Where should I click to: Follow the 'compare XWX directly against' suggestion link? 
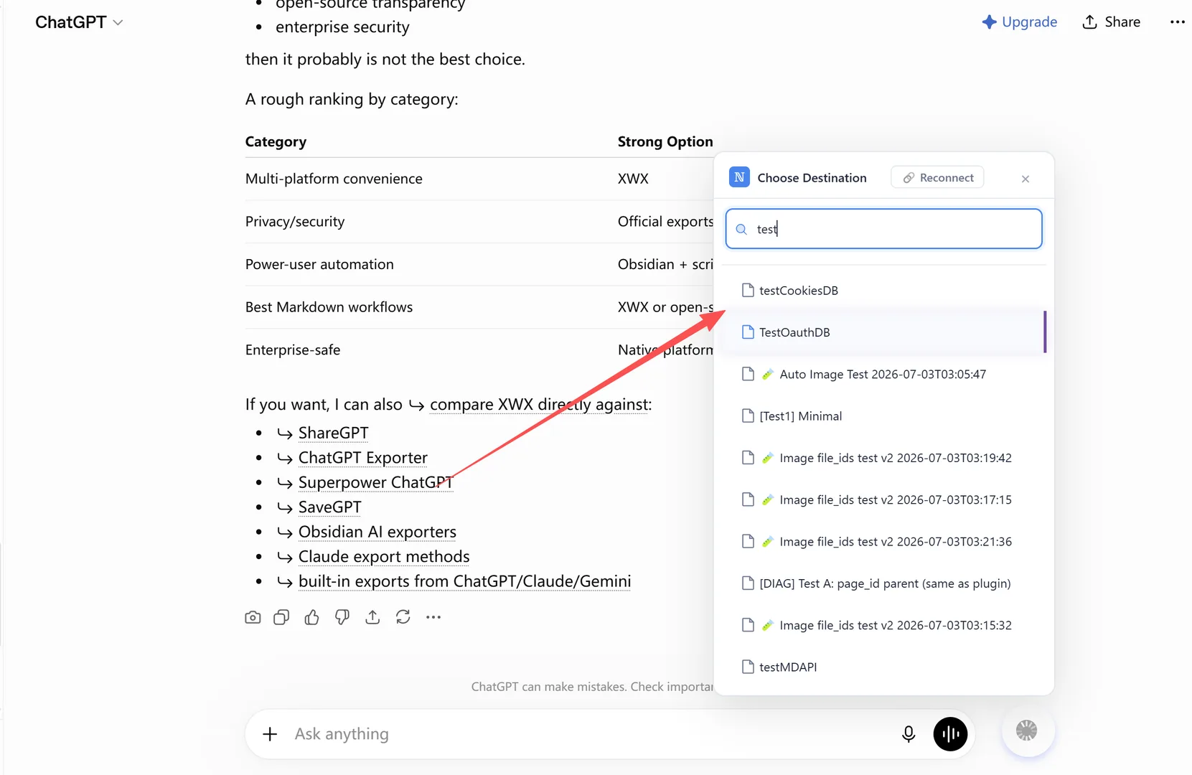point(540,405)
